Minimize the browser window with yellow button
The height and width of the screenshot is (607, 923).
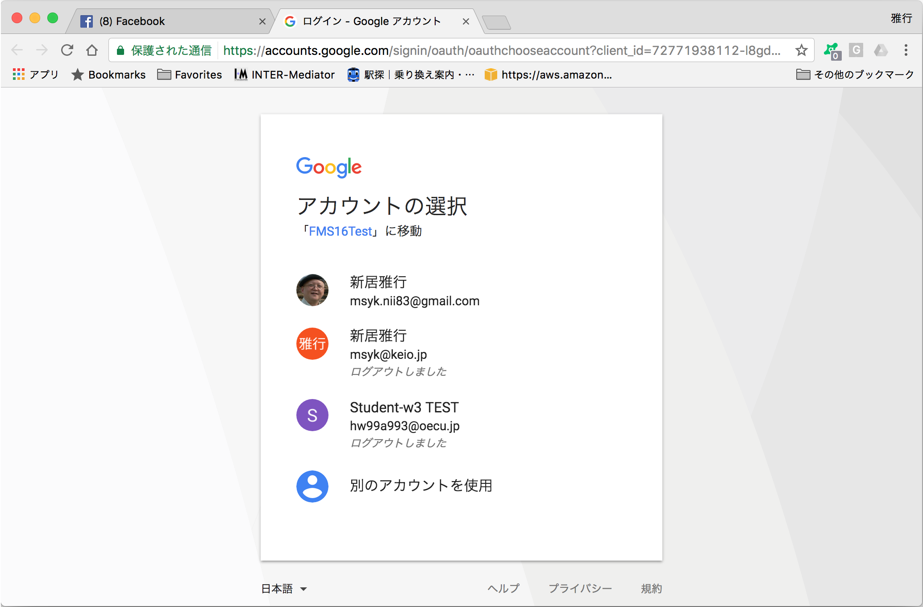(35, 18)
